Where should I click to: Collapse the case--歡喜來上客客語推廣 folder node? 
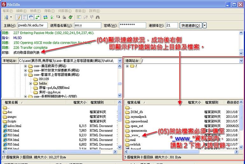point(25,75)
